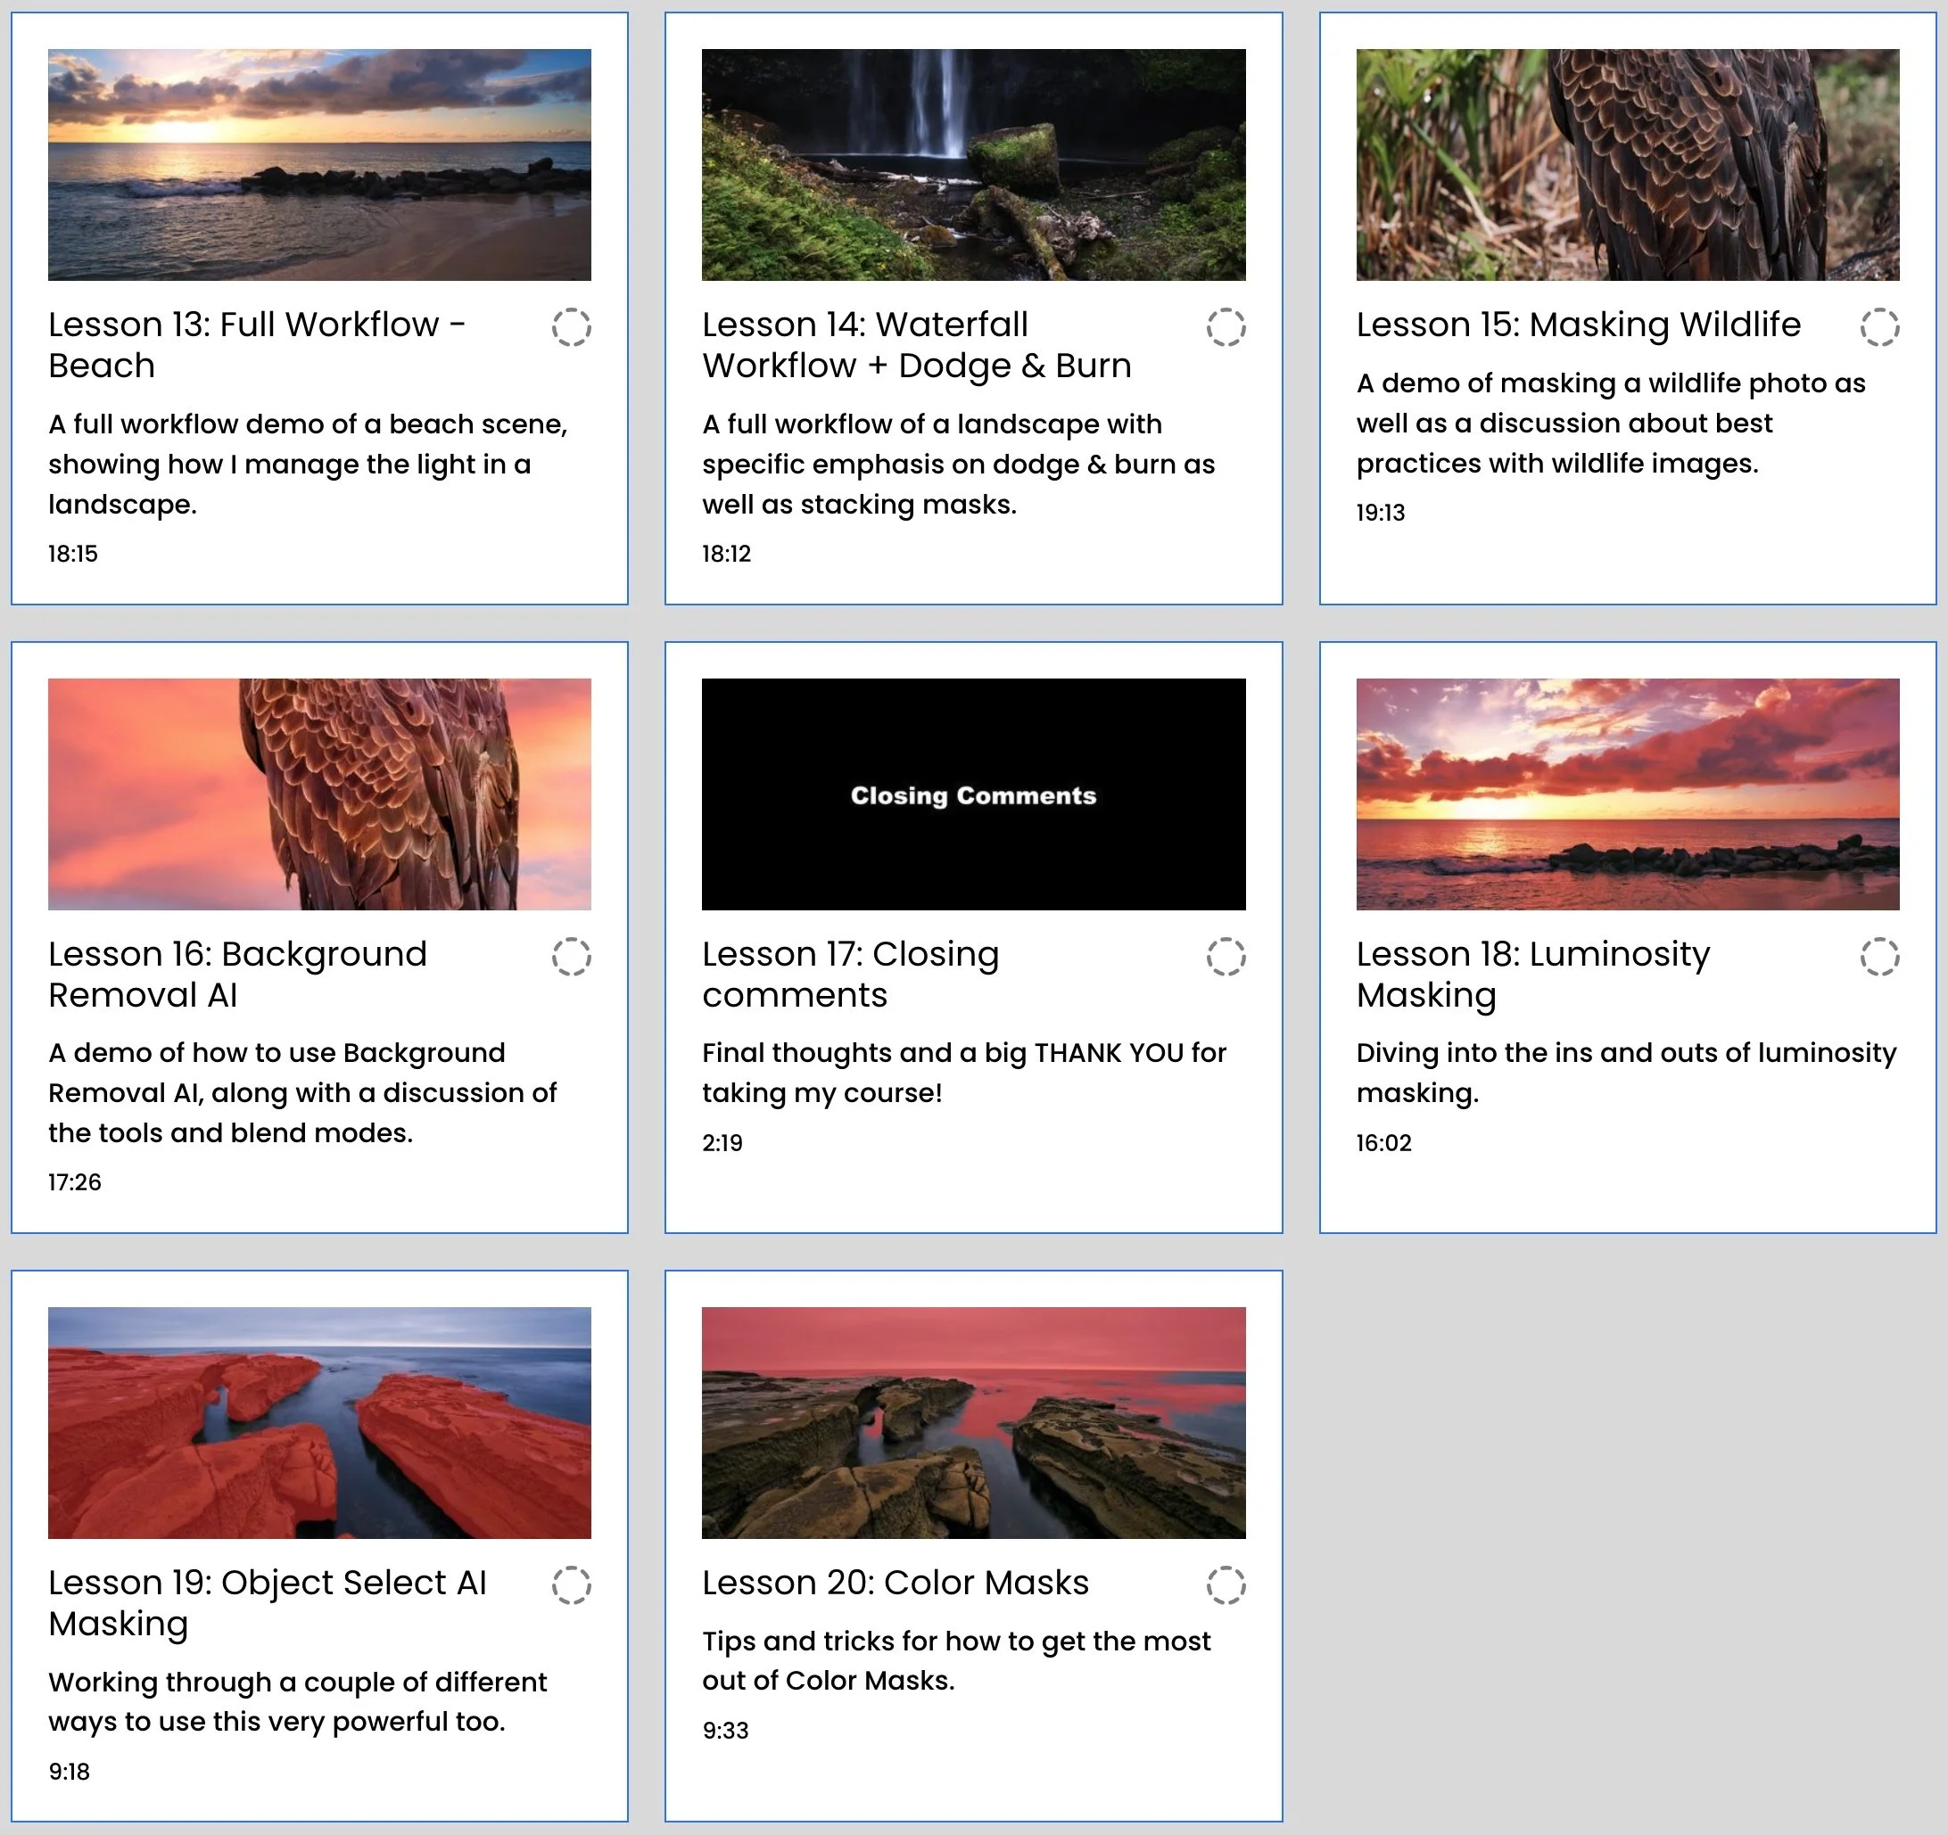
Task: Open Lesson 18: Luminosity Masking title
Action: (1532, 973)
